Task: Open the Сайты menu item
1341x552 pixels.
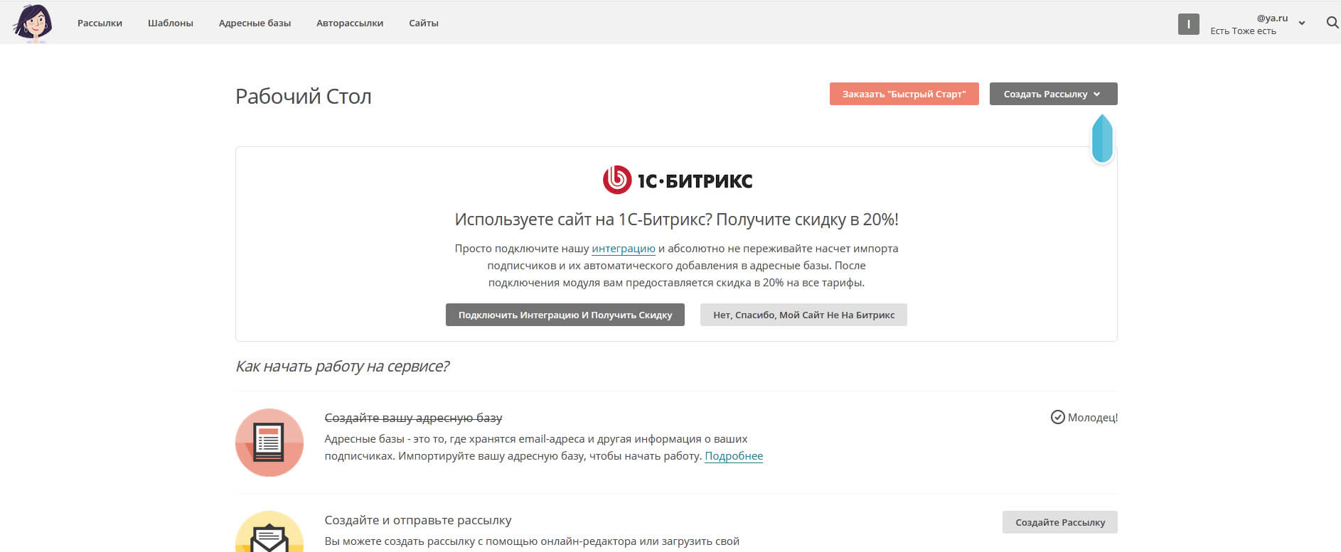Action: 423,23
